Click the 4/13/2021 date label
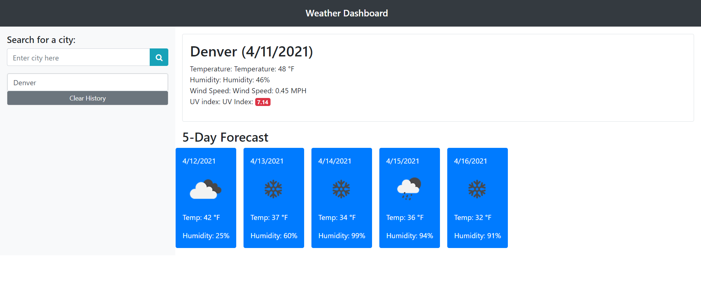701x303 pixels. click(267, 161)
